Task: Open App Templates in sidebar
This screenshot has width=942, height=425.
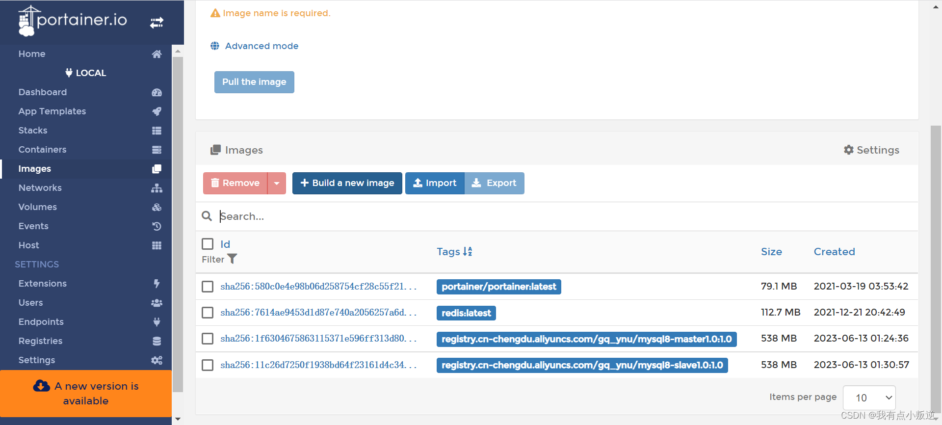Action: point(52,111)
